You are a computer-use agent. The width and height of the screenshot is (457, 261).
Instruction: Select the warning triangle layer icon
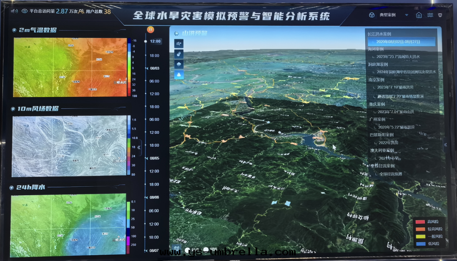pyautogui.click(x=179, y=75)
